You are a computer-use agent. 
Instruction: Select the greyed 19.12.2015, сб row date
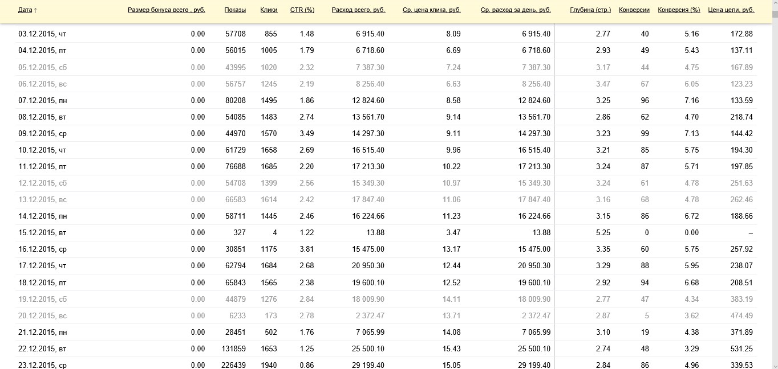pyautogui.click(x=42, y=300)
